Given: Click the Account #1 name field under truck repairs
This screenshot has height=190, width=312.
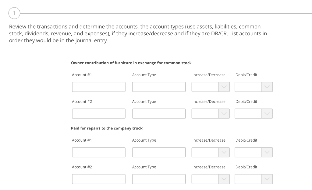Looking at the screenshot, I should click(x=98, y=152).
